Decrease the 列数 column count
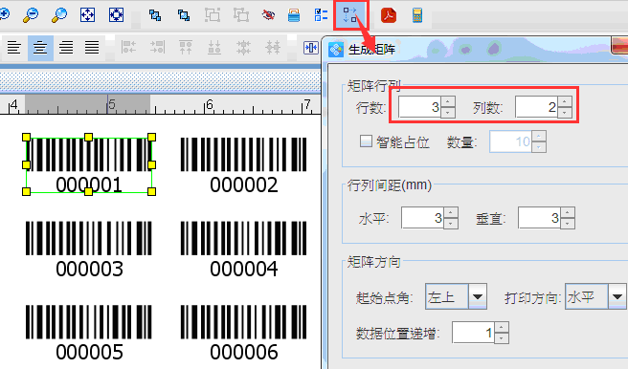Screen dimensions: 628x369 click(565, 113)
